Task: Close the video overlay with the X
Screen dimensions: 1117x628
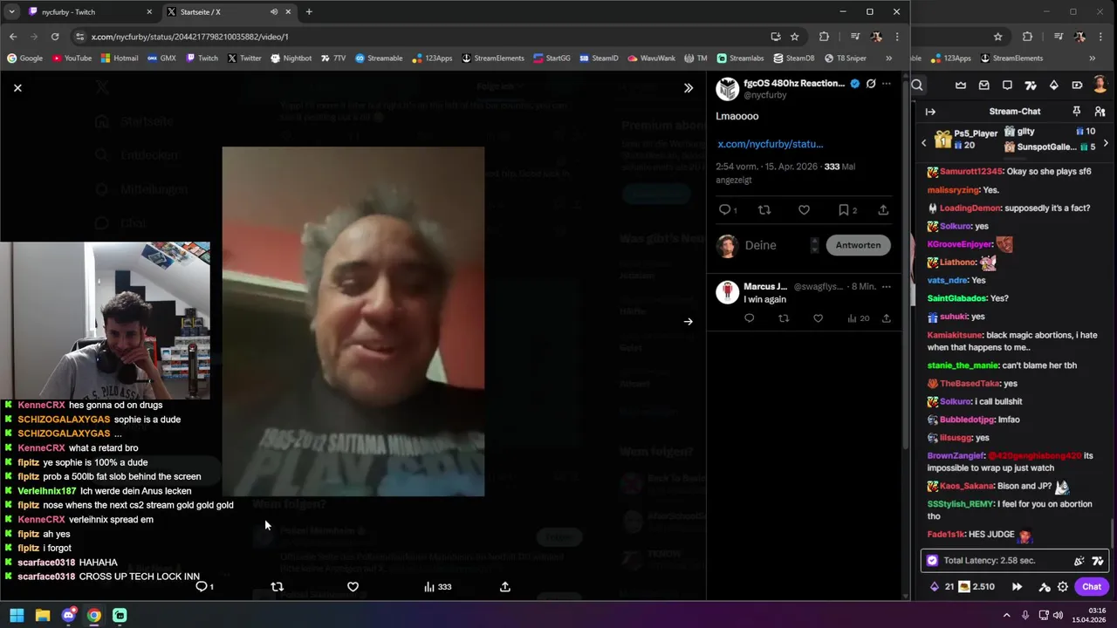Action: (17, 87)
